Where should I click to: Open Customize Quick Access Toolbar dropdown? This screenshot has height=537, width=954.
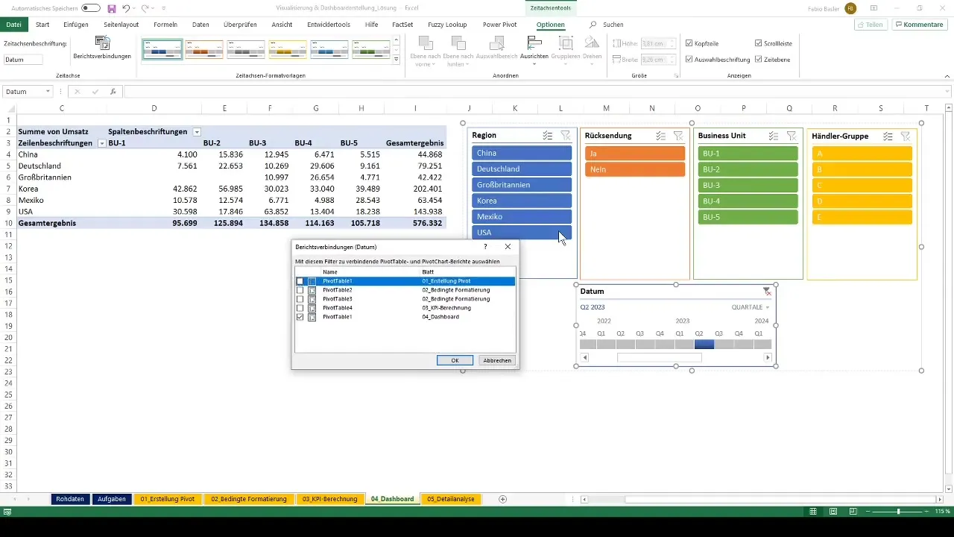coord(163,8)
